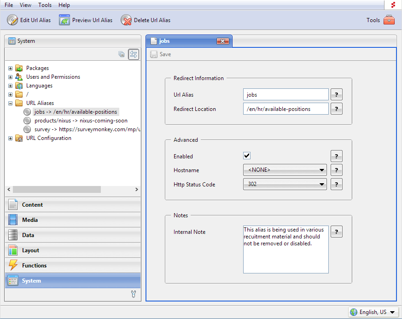Click the collapse all tree icon
The height and width of the screenshot is (319, 402).
click(122, 54)
